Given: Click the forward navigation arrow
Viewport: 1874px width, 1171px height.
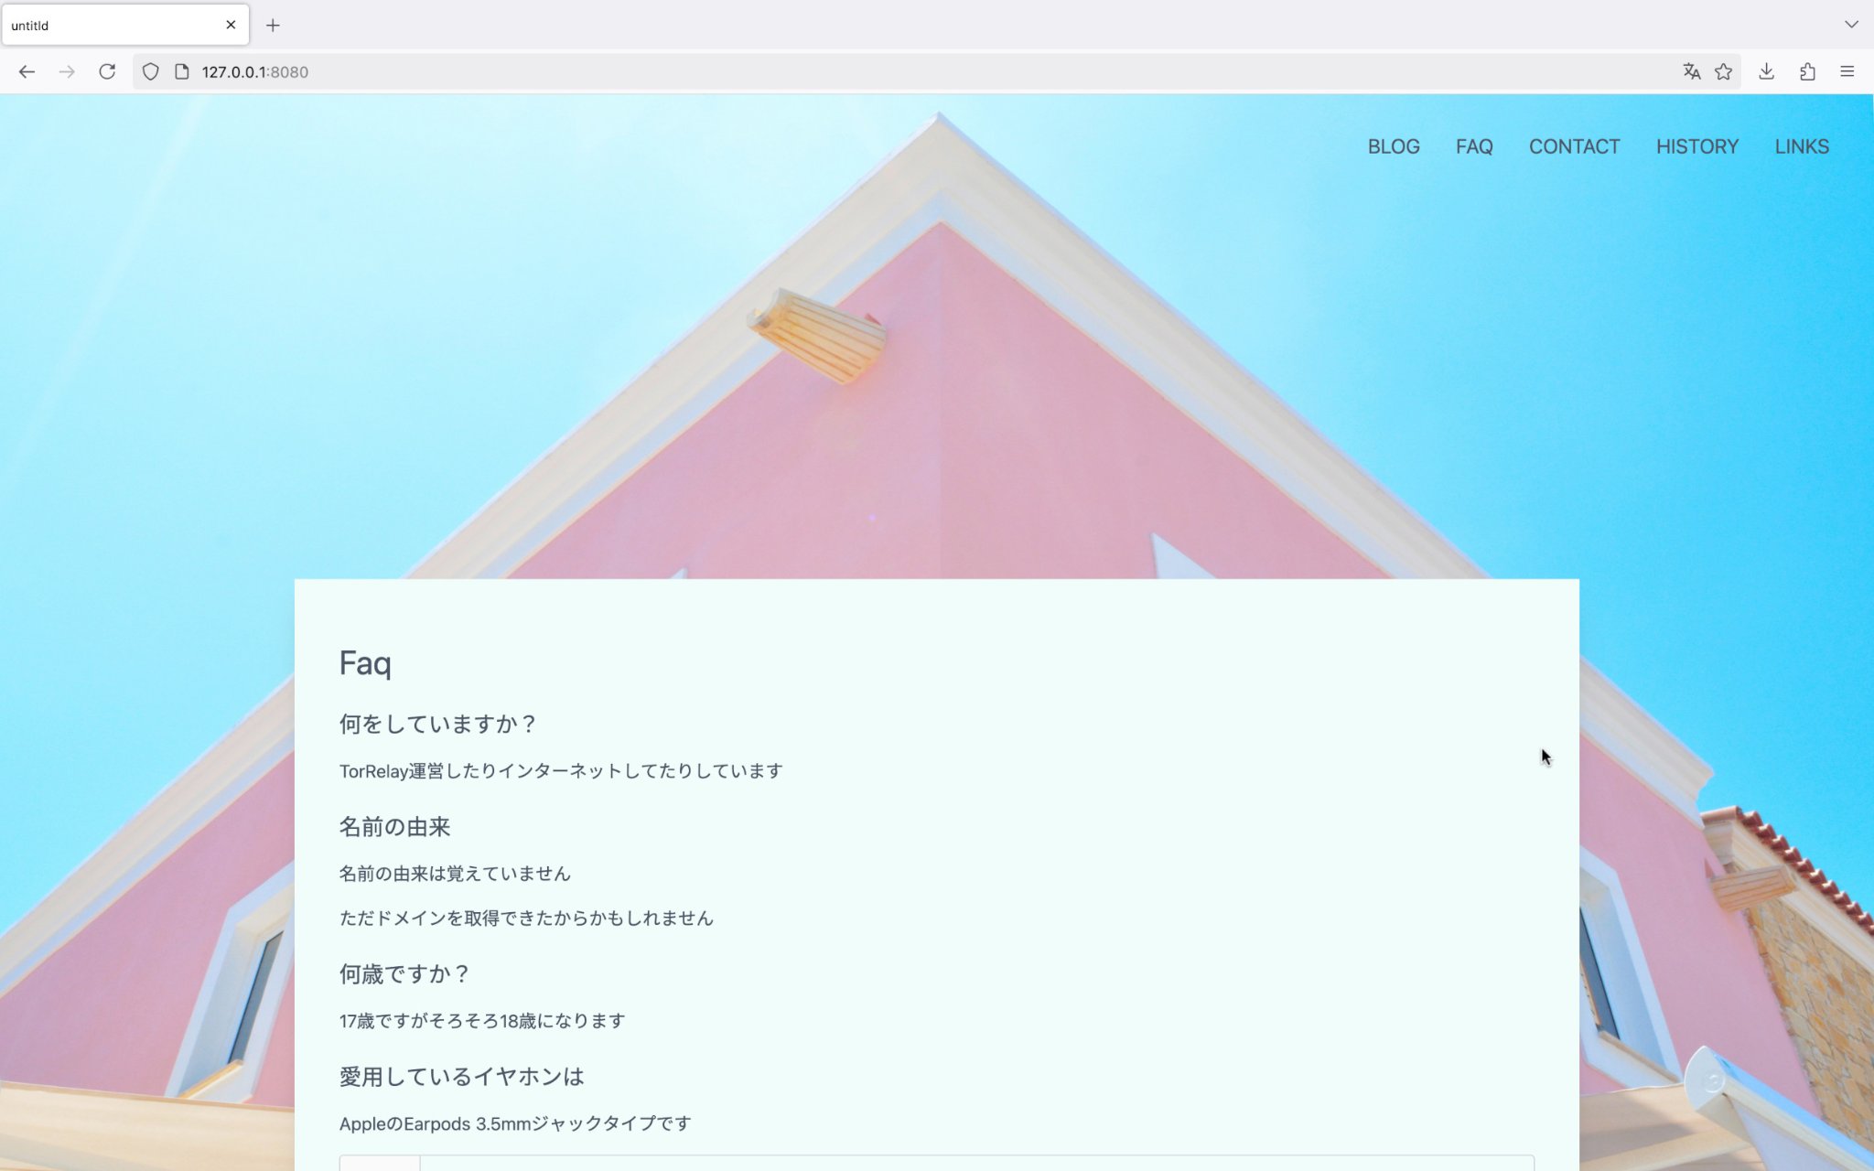Looking at the screenshot, I should (x=67, y=71).
